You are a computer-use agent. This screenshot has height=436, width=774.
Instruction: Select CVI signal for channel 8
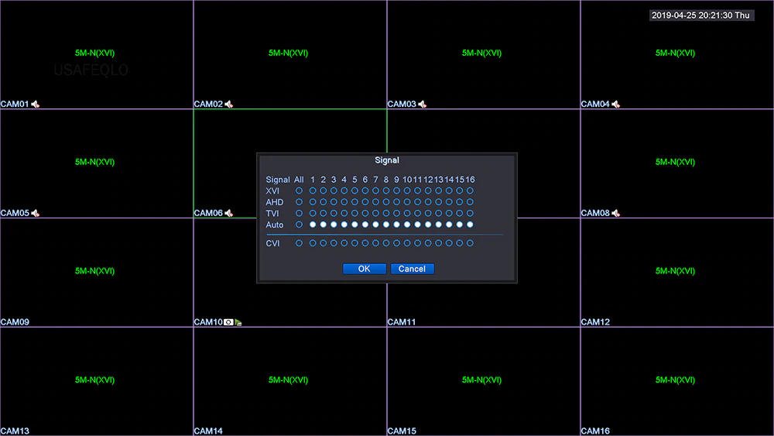(386, 243)
